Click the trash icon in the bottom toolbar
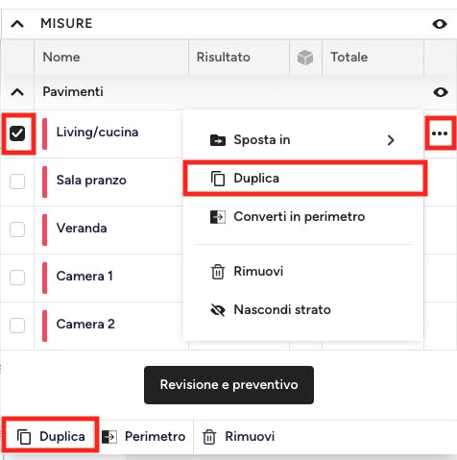Image resolution: width=457 pixels, height=460 pixels. [209, 437]
